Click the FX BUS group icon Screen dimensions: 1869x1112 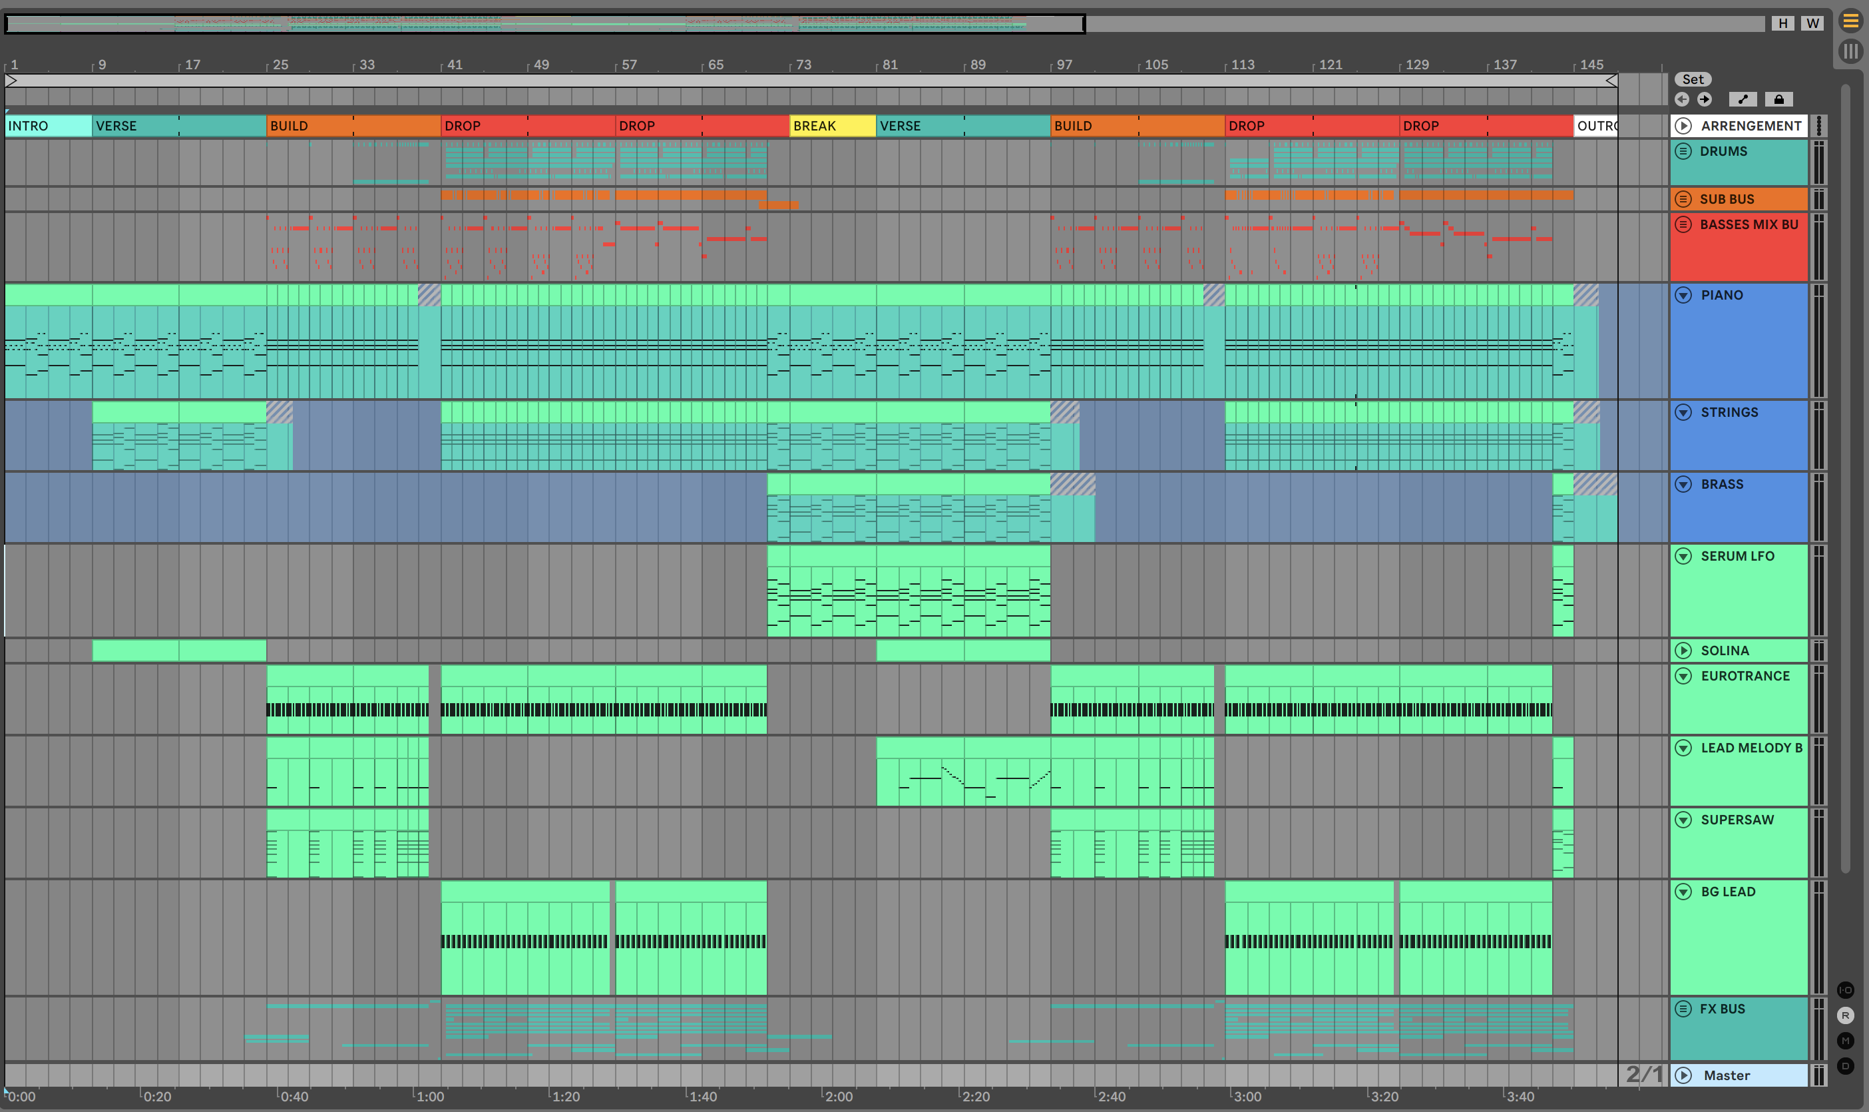[1683, 1009]
